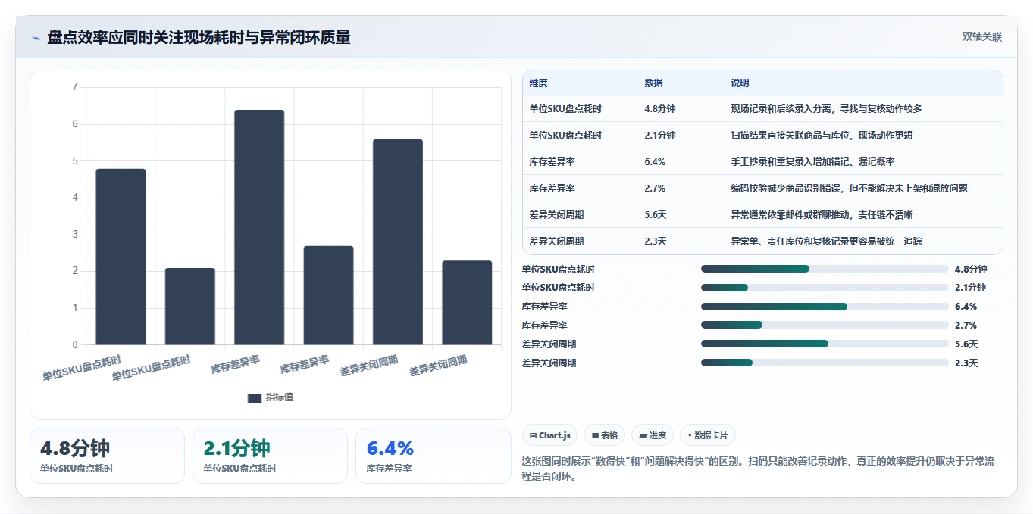
Task: Open the data card showing green 2.1分钟
Action: coord(270,456)
